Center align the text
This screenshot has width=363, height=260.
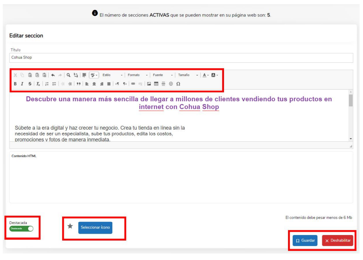(x=94, y=84)
